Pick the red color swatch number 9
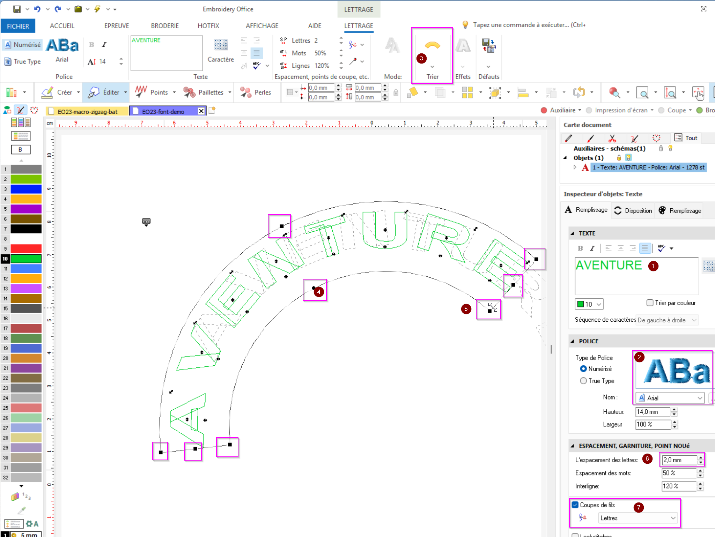The height and width of the screenshot is (537, 715). point(26,249)
